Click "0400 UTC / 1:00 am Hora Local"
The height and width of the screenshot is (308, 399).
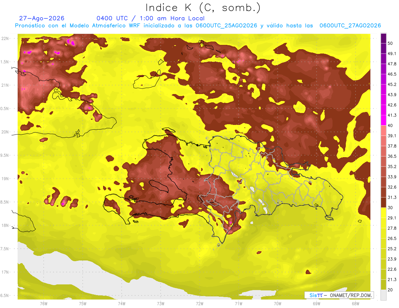151,18
